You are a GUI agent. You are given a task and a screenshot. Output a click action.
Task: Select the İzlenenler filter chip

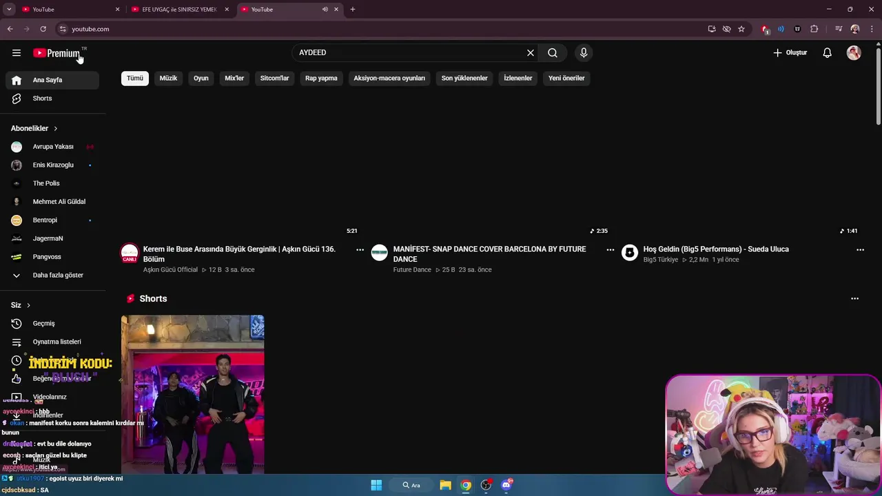(x=518, y=79)
